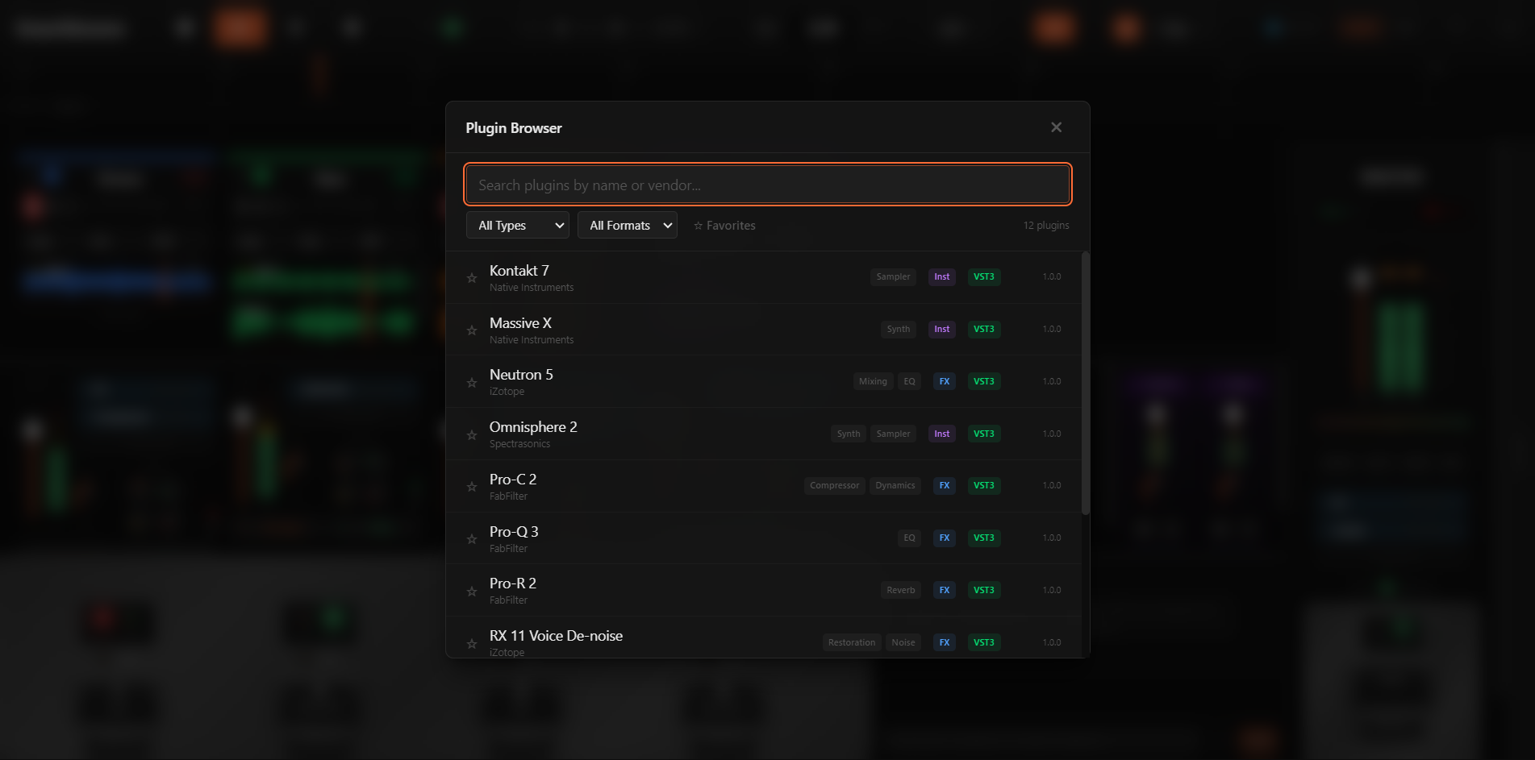1535x760 pixels.
Task: Click the EQ tag on Pro-Q 3
Action: tap(910, 538)
